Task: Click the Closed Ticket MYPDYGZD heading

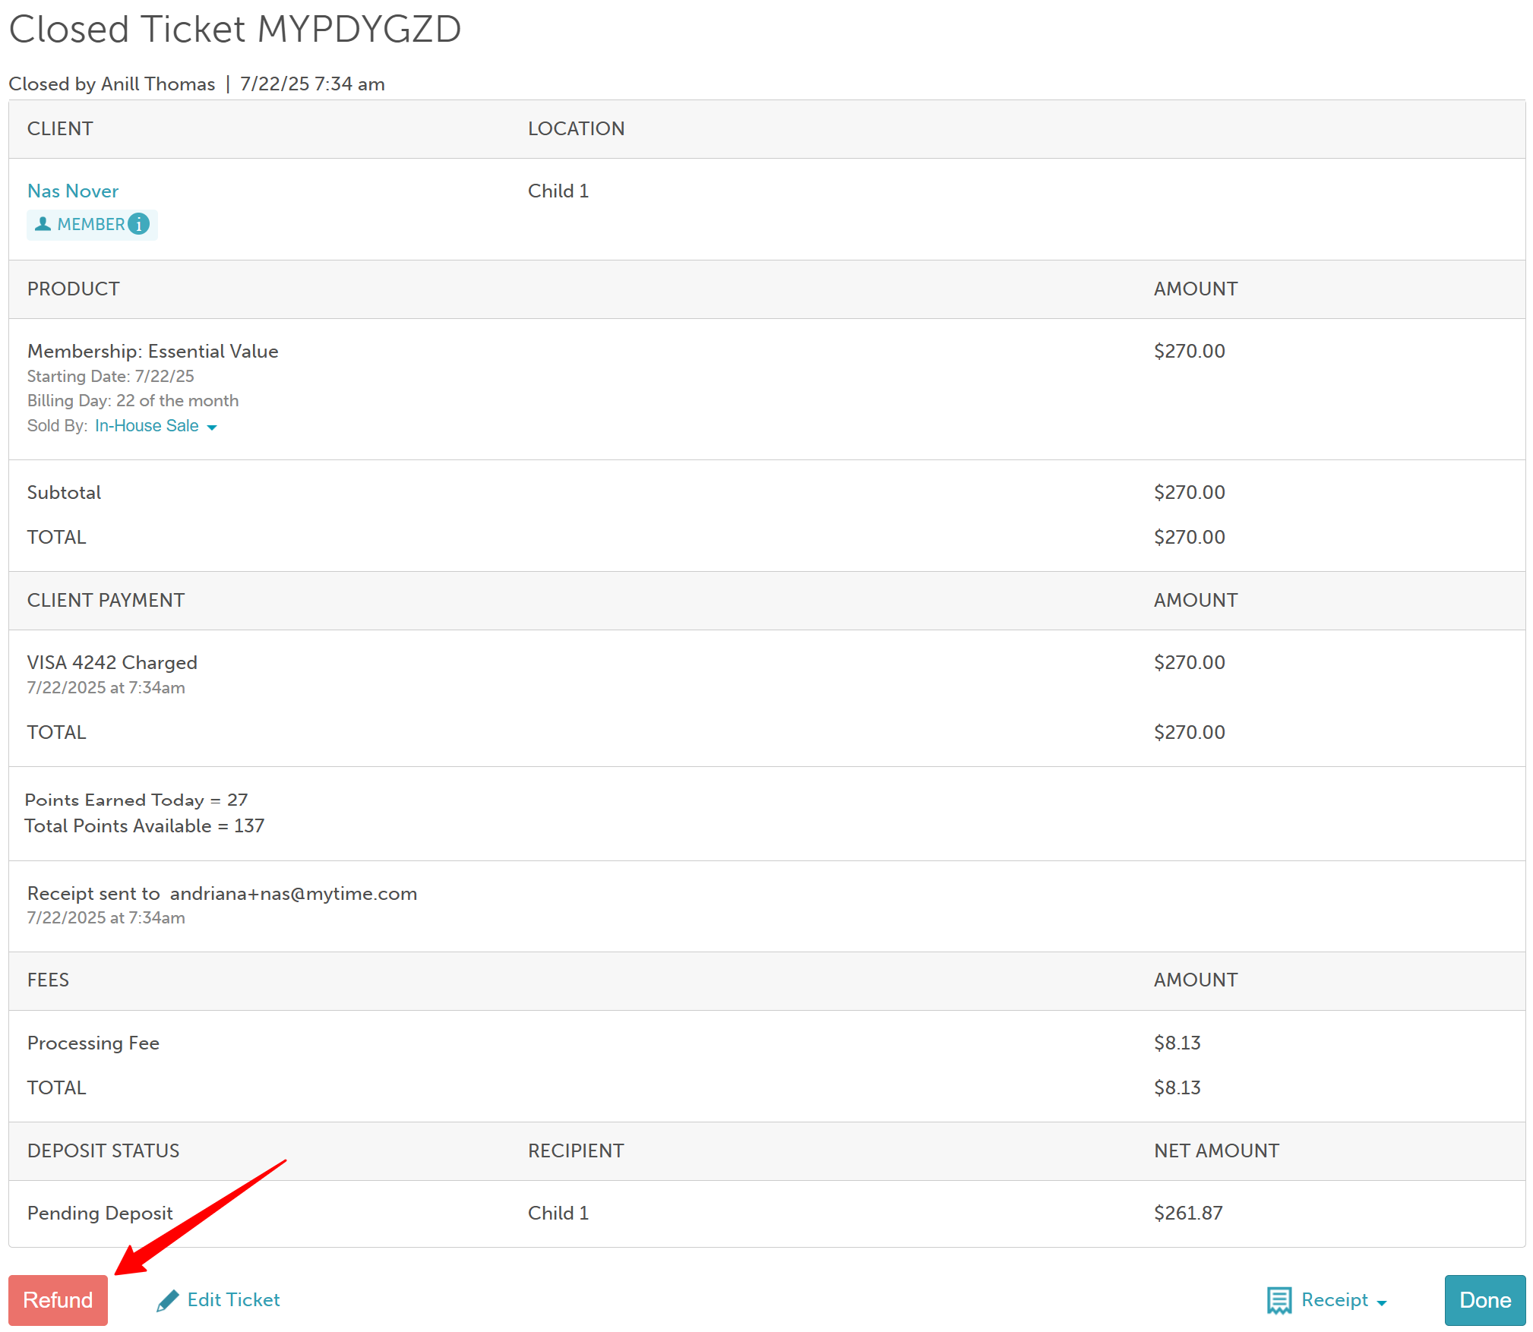Action: point(235,30)
